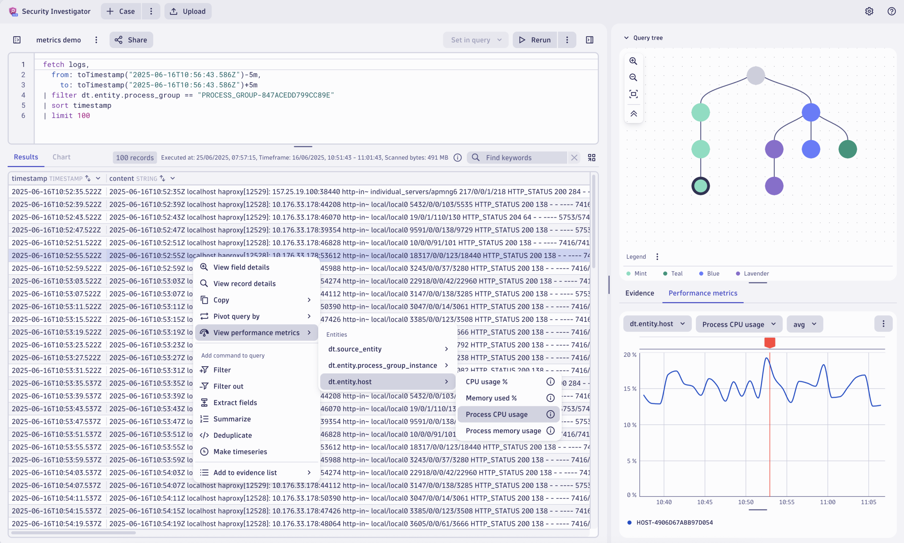Open result view layout options beside search
Viewport: 904px width, 543px height.
pos(591,157)
